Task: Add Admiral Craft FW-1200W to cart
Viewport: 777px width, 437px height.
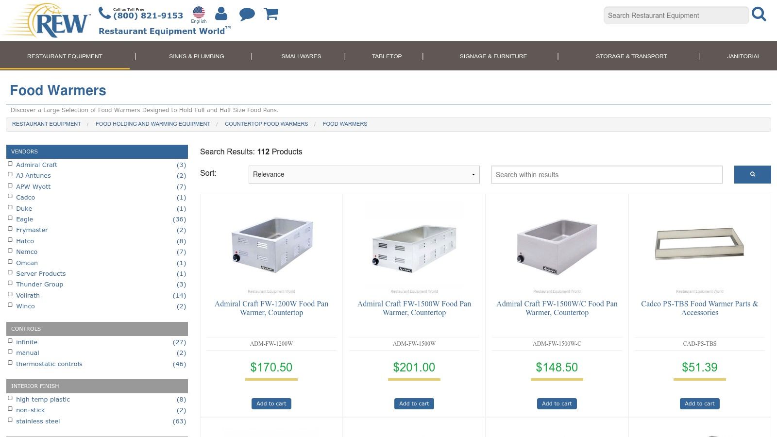Action: point(271,403)
